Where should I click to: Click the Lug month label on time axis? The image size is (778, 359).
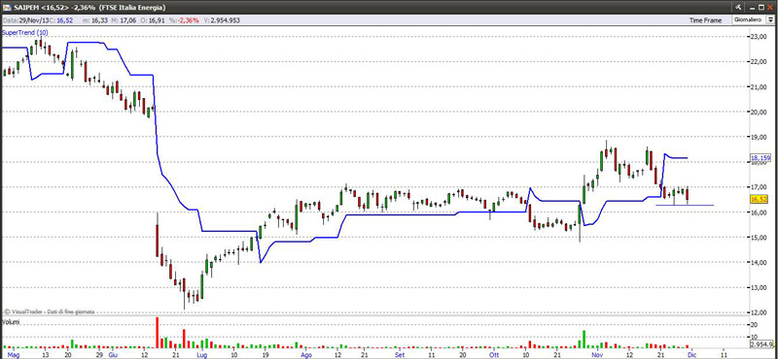pos(202,355)
